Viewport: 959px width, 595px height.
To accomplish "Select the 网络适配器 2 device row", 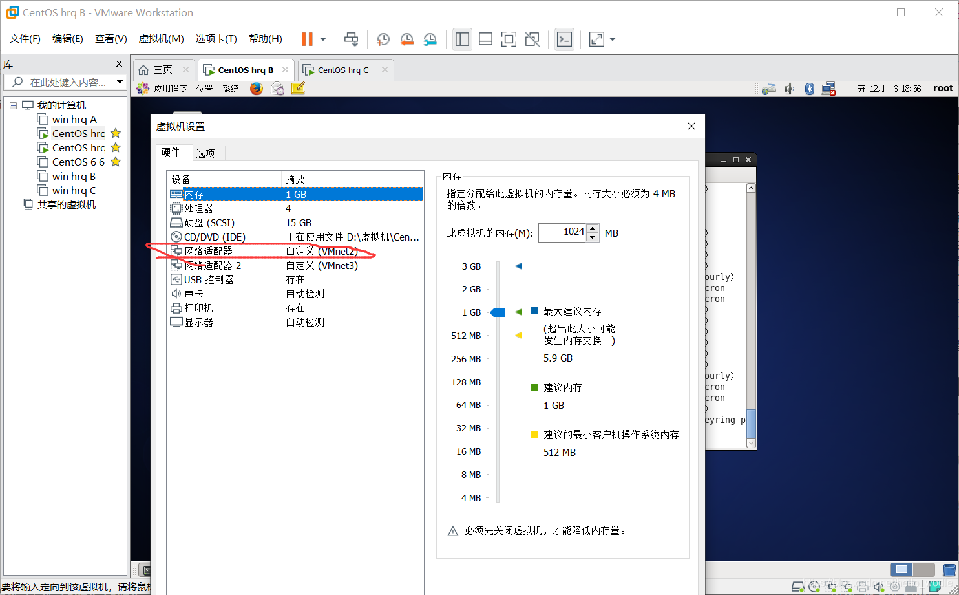I will pos(295,266).
